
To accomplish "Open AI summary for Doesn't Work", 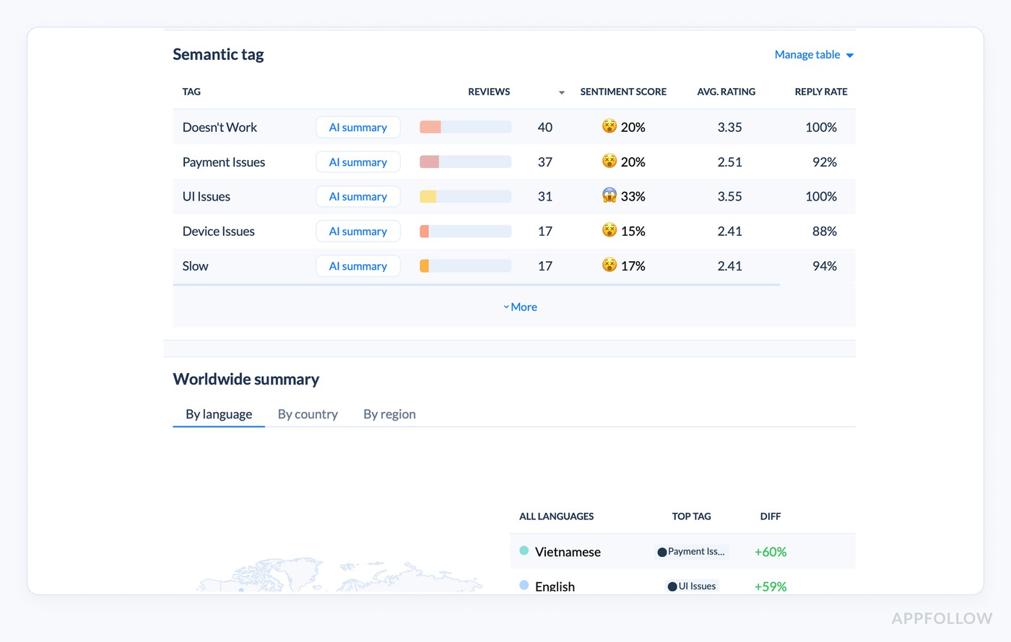I will [x=357, y=127].
